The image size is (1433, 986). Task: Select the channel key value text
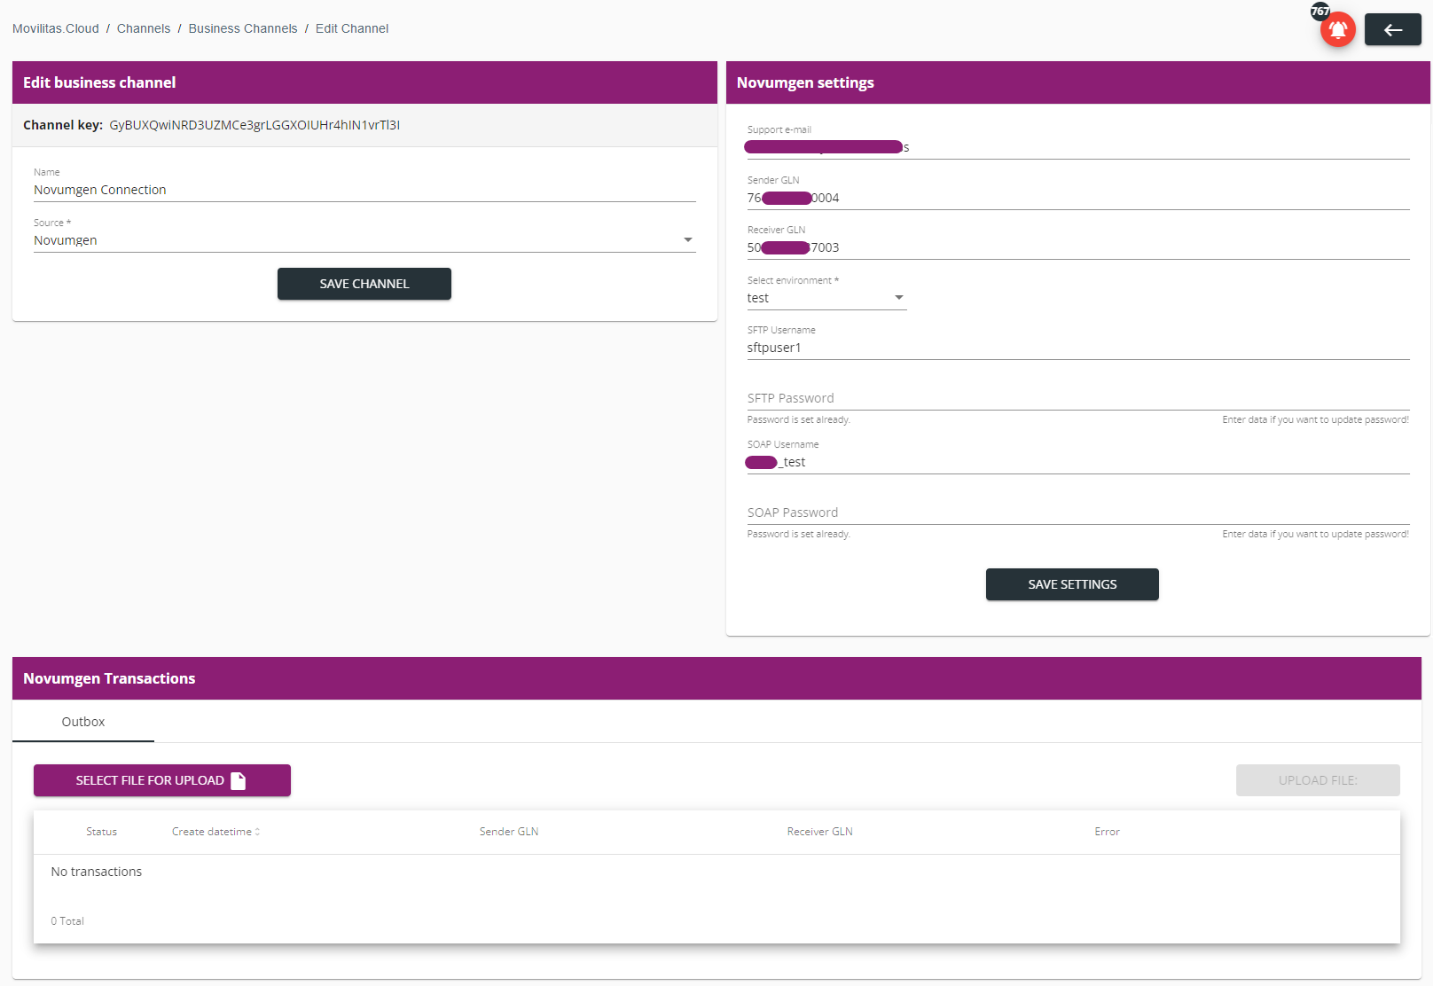[254, 125]
